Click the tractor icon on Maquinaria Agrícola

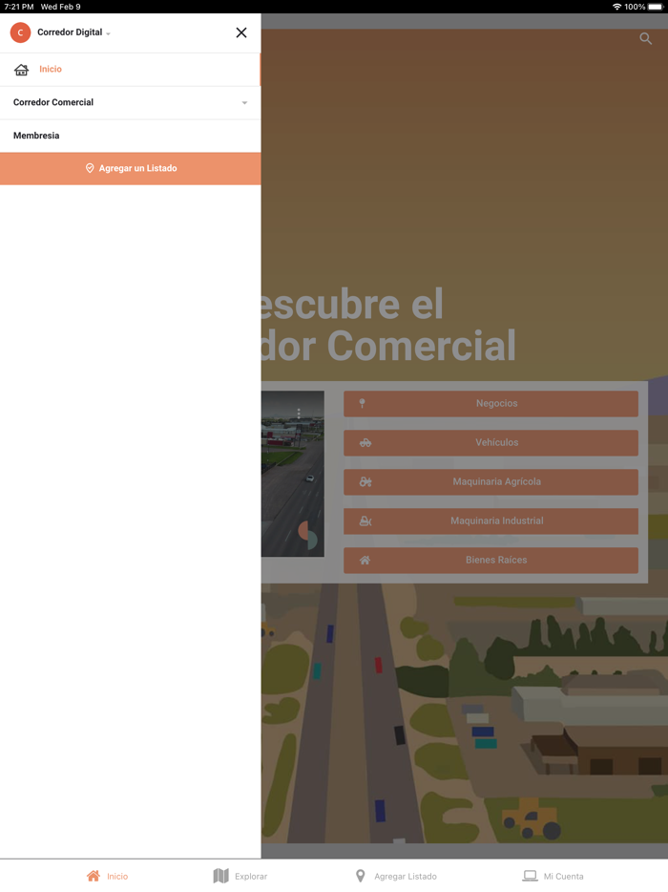(365, 482)
